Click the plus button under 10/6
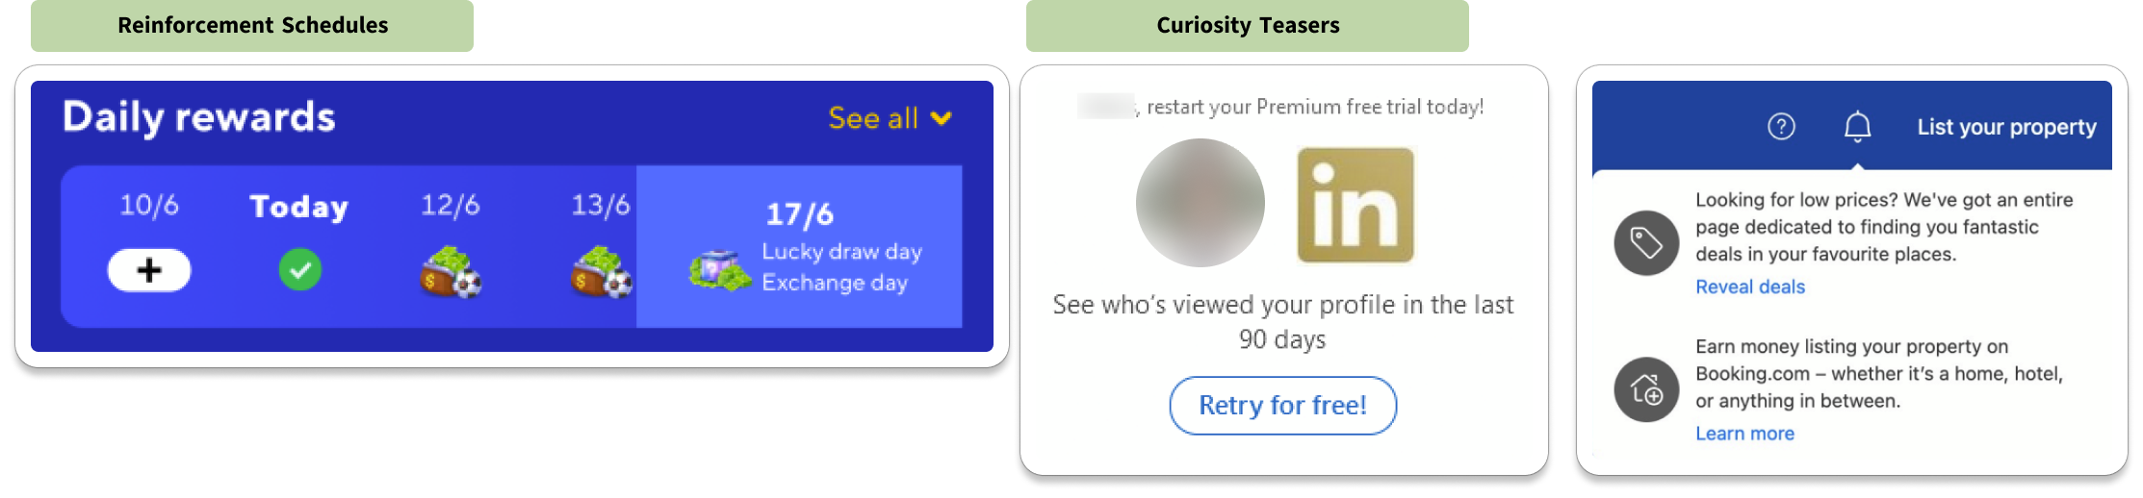Image resolution: width=2143 pixels, height=498 pixels. pyautogui.click(x=149, y=270)
